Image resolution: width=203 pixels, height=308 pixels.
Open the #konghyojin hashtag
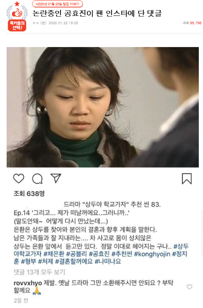point(152,254)
